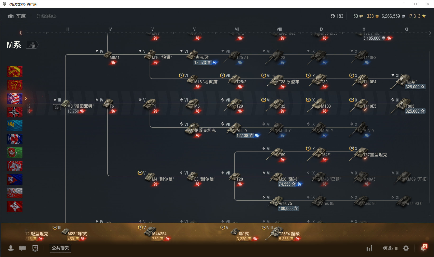434x257 pixels.
Task: Select the Poland nation flag
Action: pos(15,193)
